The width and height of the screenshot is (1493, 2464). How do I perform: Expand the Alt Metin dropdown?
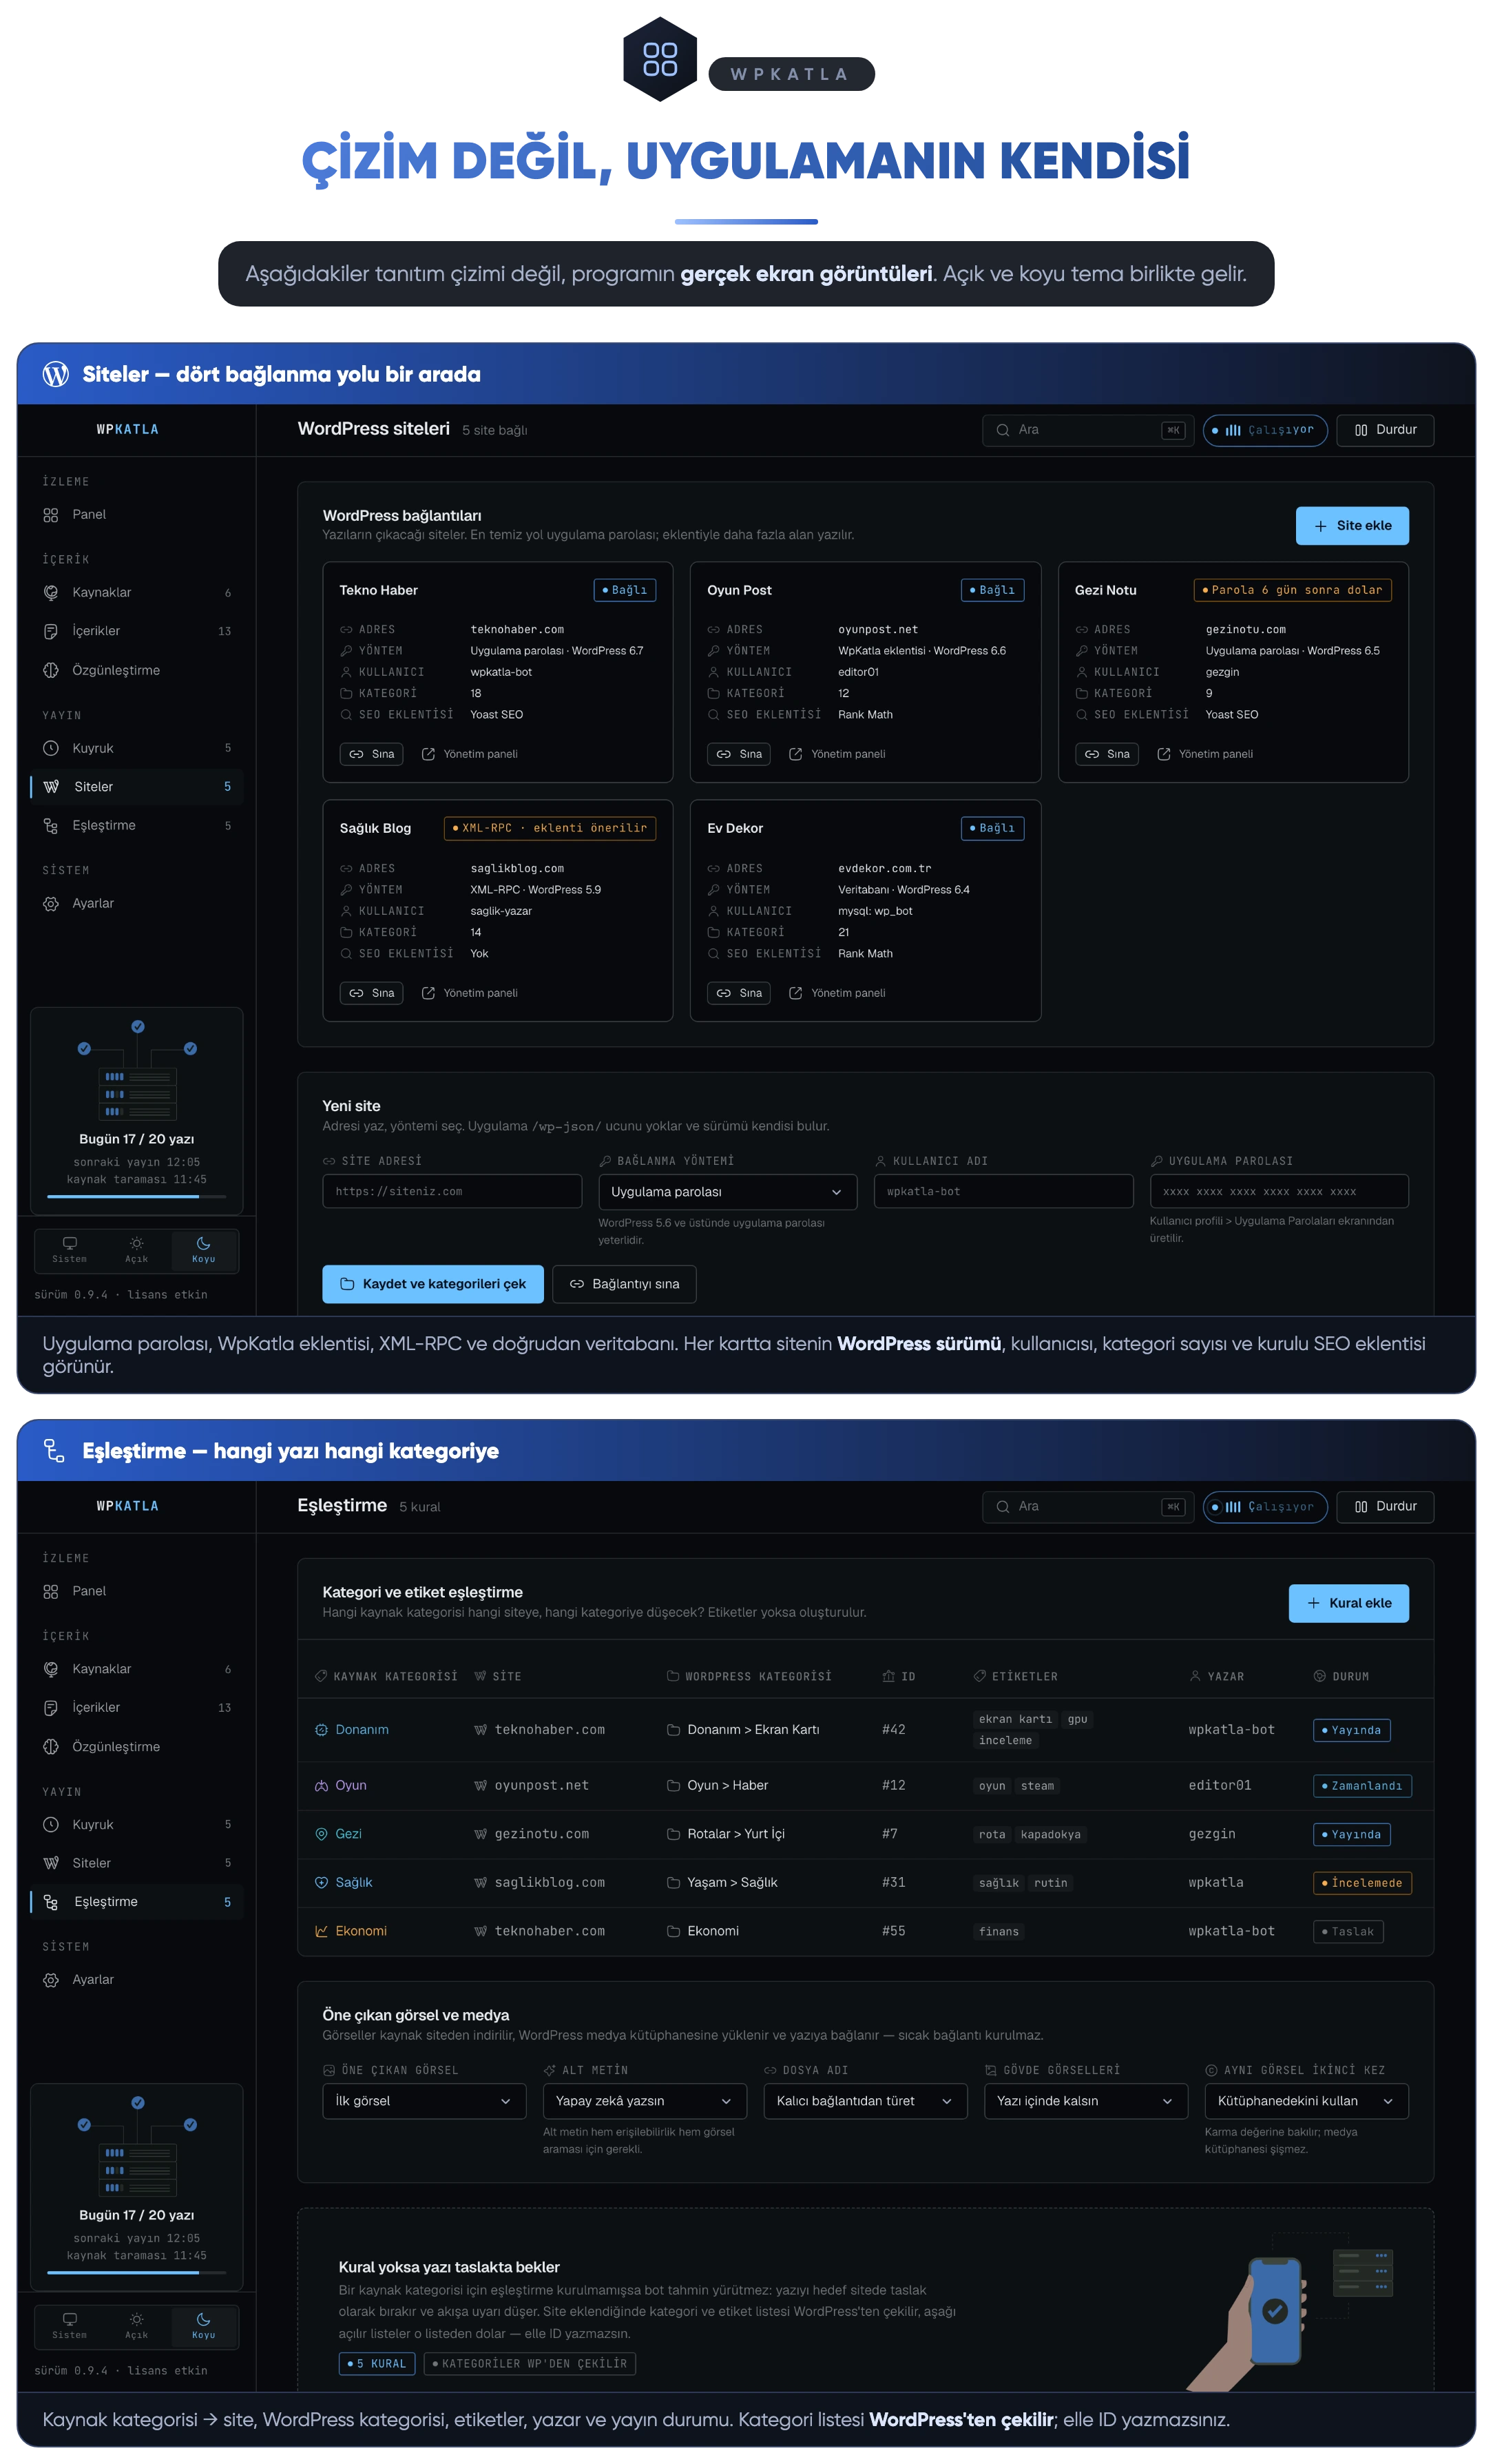pyautogui.click(x=645, y=2101)
